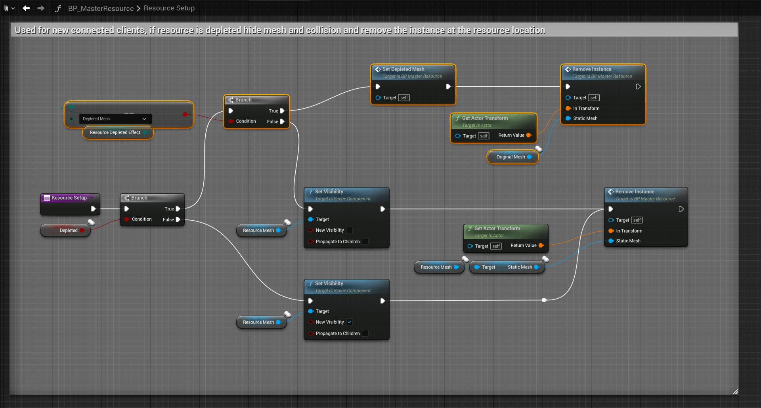Click the Set Depleted Mesh node icon
The image size is (761, 408).
378,69
